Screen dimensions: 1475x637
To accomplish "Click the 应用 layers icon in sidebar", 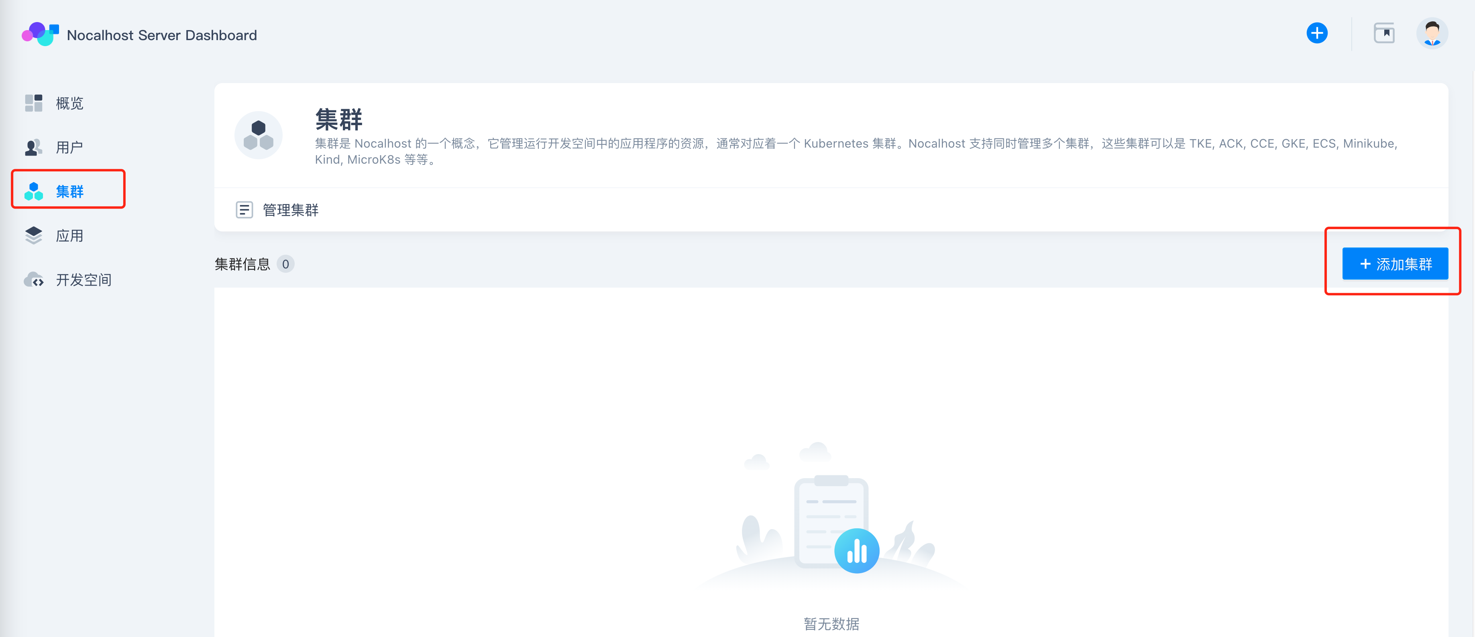I will click(34, 235).
